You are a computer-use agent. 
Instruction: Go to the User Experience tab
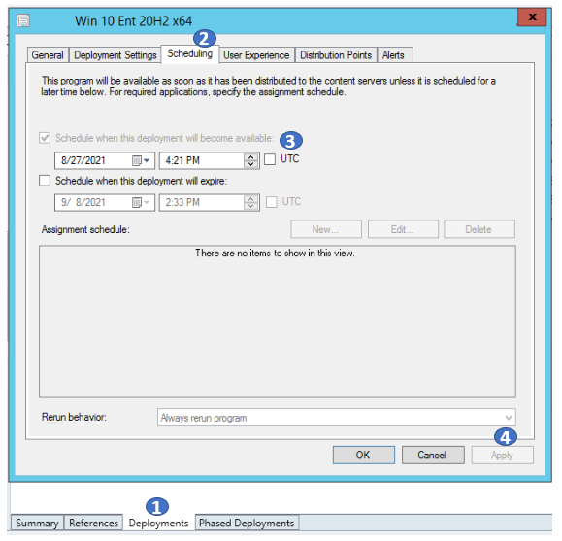(256, 55)
